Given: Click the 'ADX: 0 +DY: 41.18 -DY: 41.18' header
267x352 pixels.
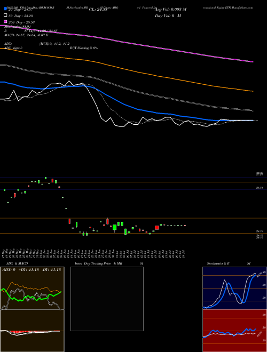Looking at the screenshot, I should coord(32,270).
